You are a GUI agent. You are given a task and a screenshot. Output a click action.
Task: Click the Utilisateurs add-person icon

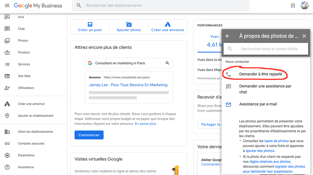[7, 88]
